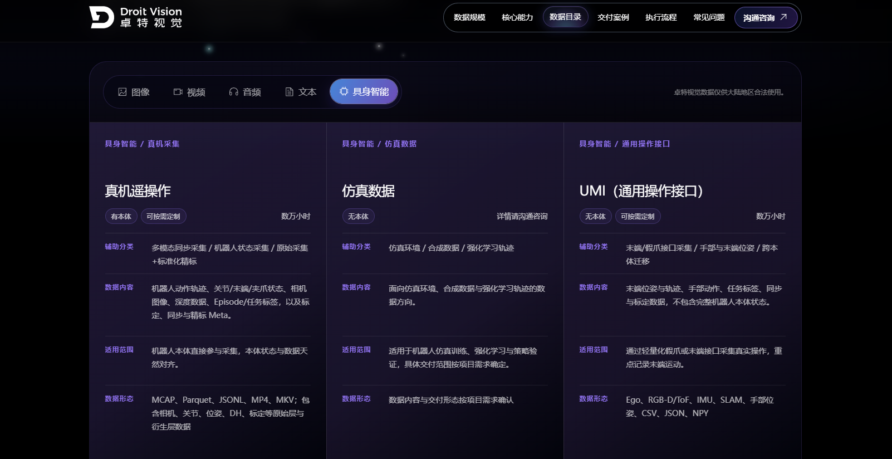Click the chip icon in 具身智能 tab
The image size is (892, 459).
click(344, 91)
